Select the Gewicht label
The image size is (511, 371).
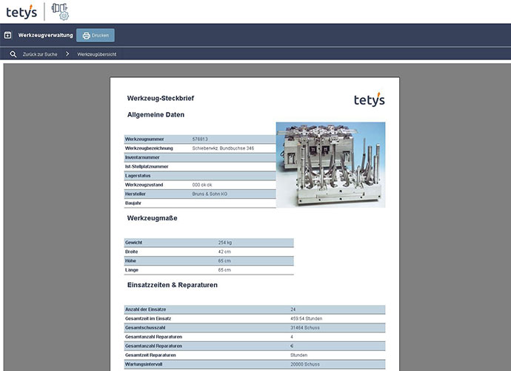pos(133,243)
